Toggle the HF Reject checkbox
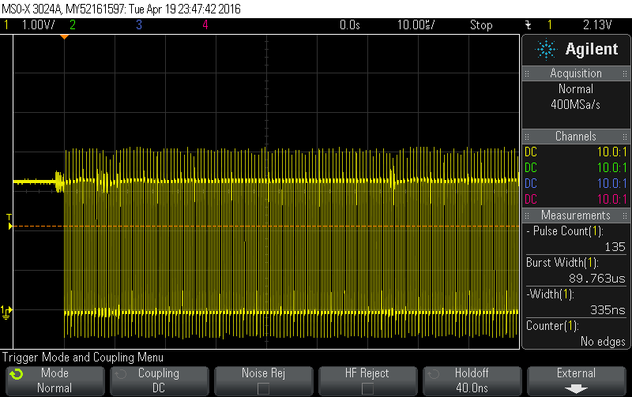The image size is (632, 397). [367, 388]
